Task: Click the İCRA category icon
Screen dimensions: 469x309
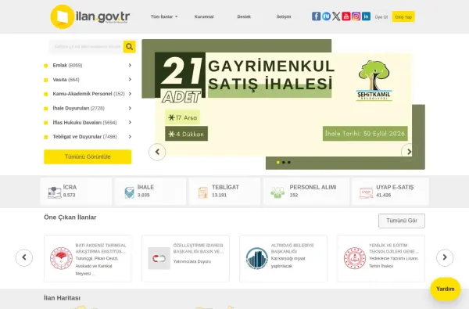Action: pyautogui.click(x=55, y=192)
